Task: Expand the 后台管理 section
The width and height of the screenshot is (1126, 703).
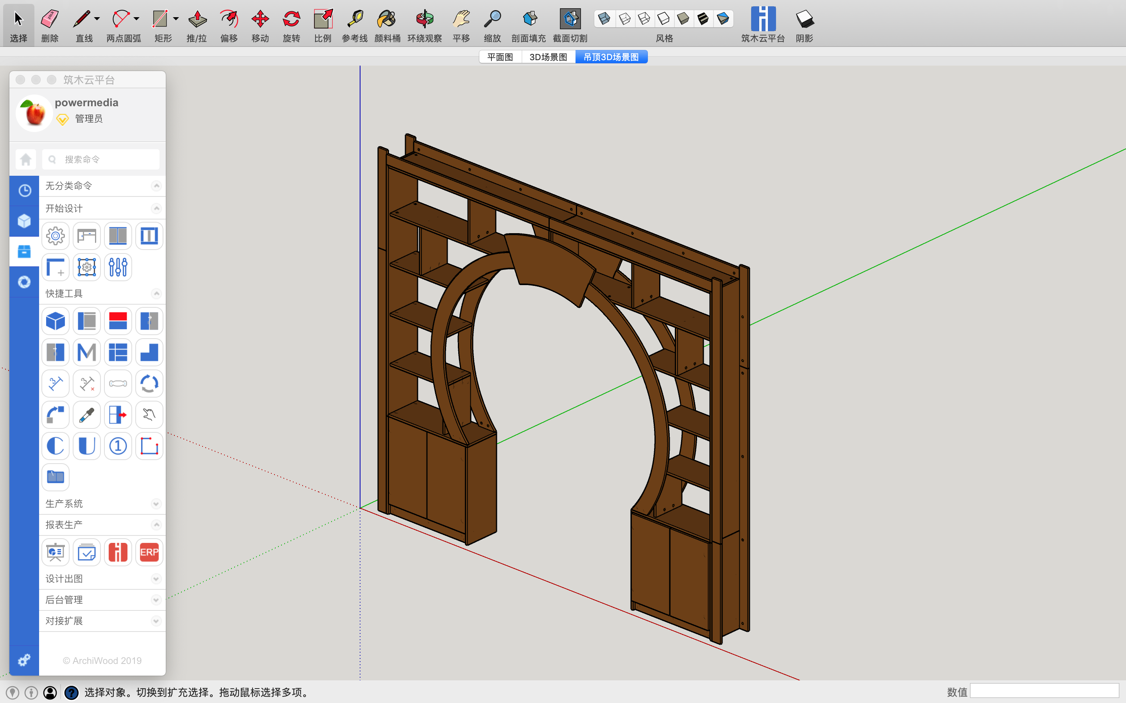Action: pyautogui.click(x=156, y=600)
